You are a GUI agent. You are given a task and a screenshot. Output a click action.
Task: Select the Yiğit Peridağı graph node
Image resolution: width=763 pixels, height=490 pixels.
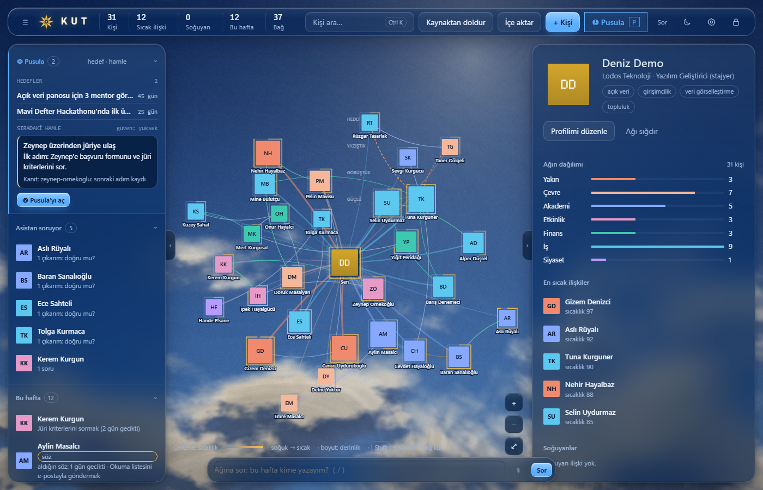pyautogui.click(x=406, y=242)
